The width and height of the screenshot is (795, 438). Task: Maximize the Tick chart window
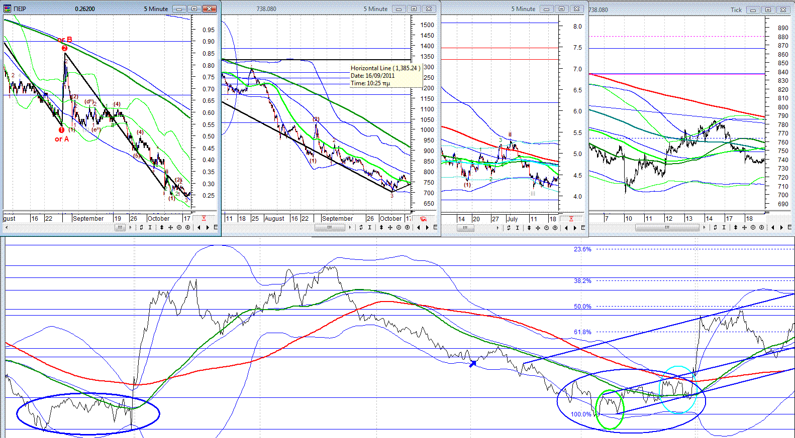coord(767,10)
